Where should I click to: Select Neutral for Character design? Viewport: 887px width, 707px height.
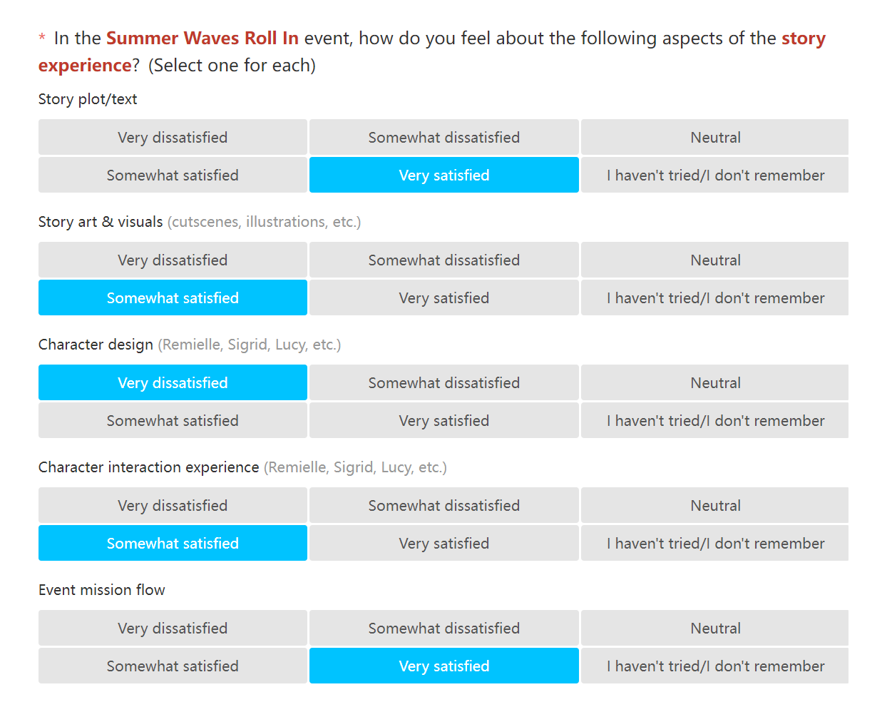(x=715, y=382)
